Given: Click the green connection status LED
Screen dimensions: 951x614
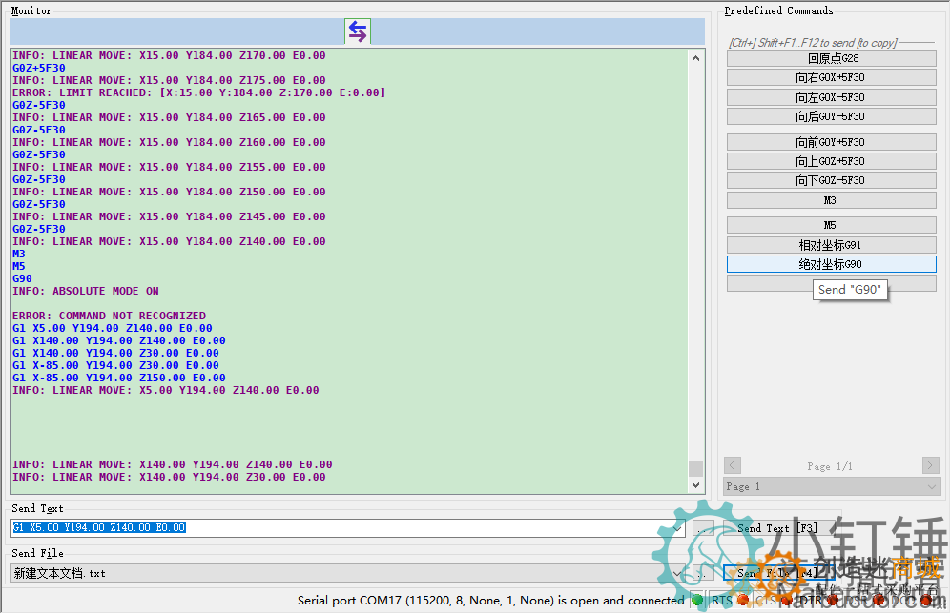Looking at the screenshot, I should (697, 600).
